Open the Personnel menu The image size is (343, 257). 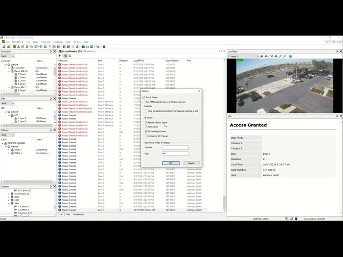tap(46, 42)
